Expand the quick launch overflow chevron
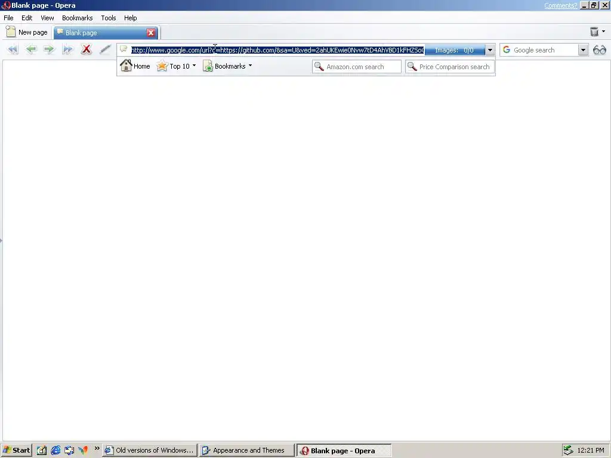Image resolution: width=611 pixels, height=458 pixels. click(x=97, y=448)
